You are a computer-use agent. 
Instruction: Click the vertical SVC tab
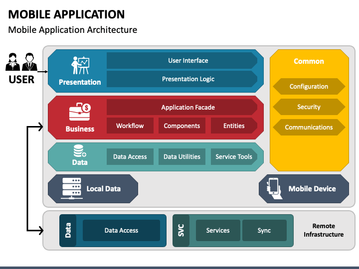point(181,231)
